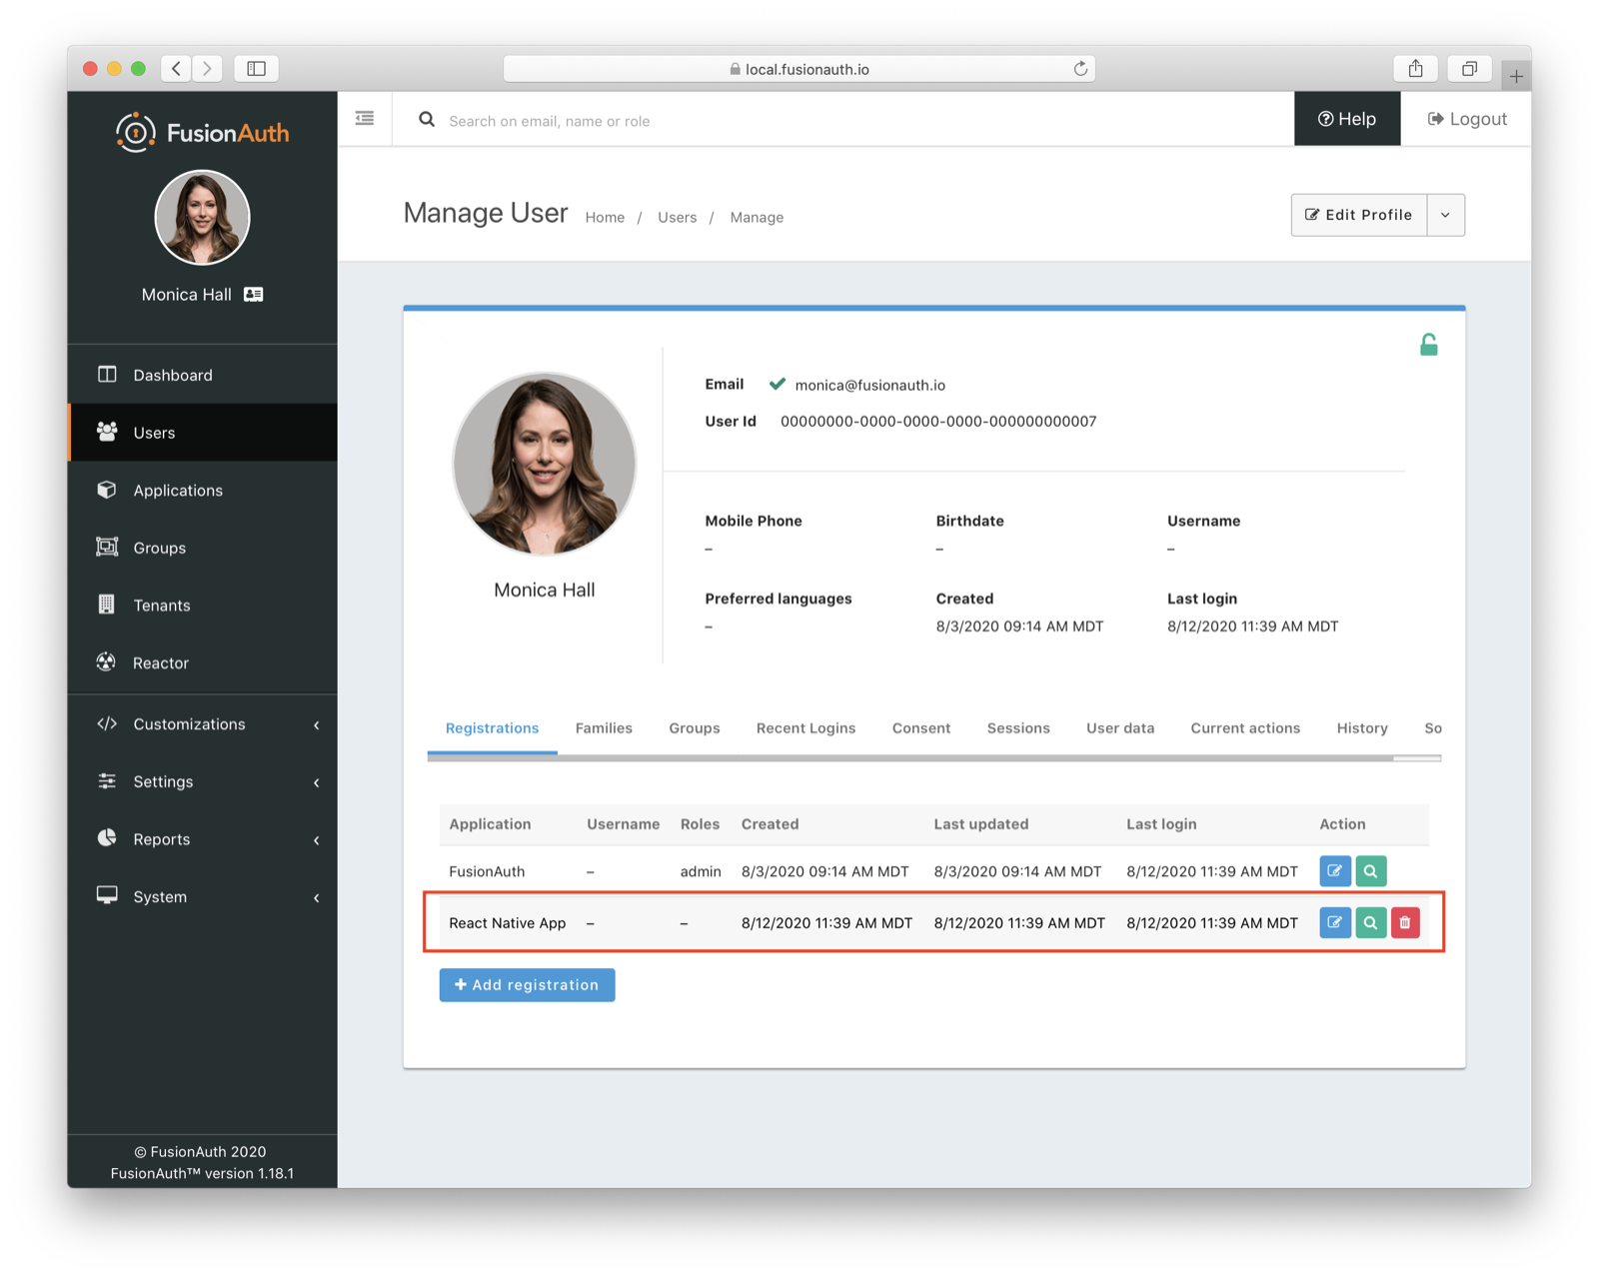The image size is (1599, 1277).
Task: Switch to the Groups tab
Action: point(695,728)
